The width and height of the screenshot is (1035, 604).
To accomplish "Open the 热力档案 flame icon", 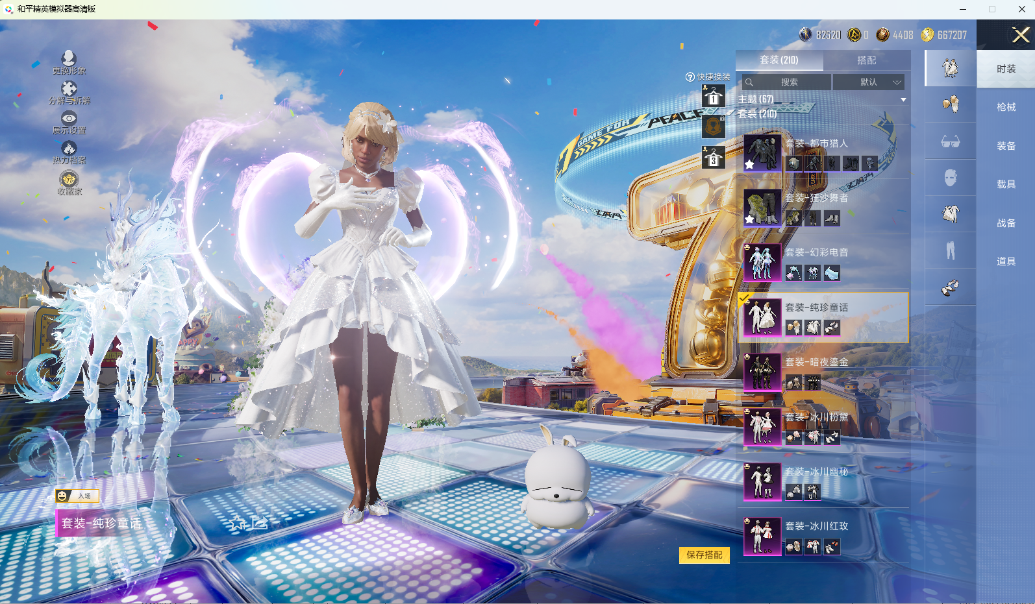I will tap(69, 149).
